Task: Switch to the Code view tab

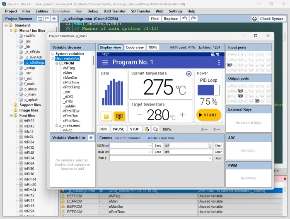Action: point(135,48)
